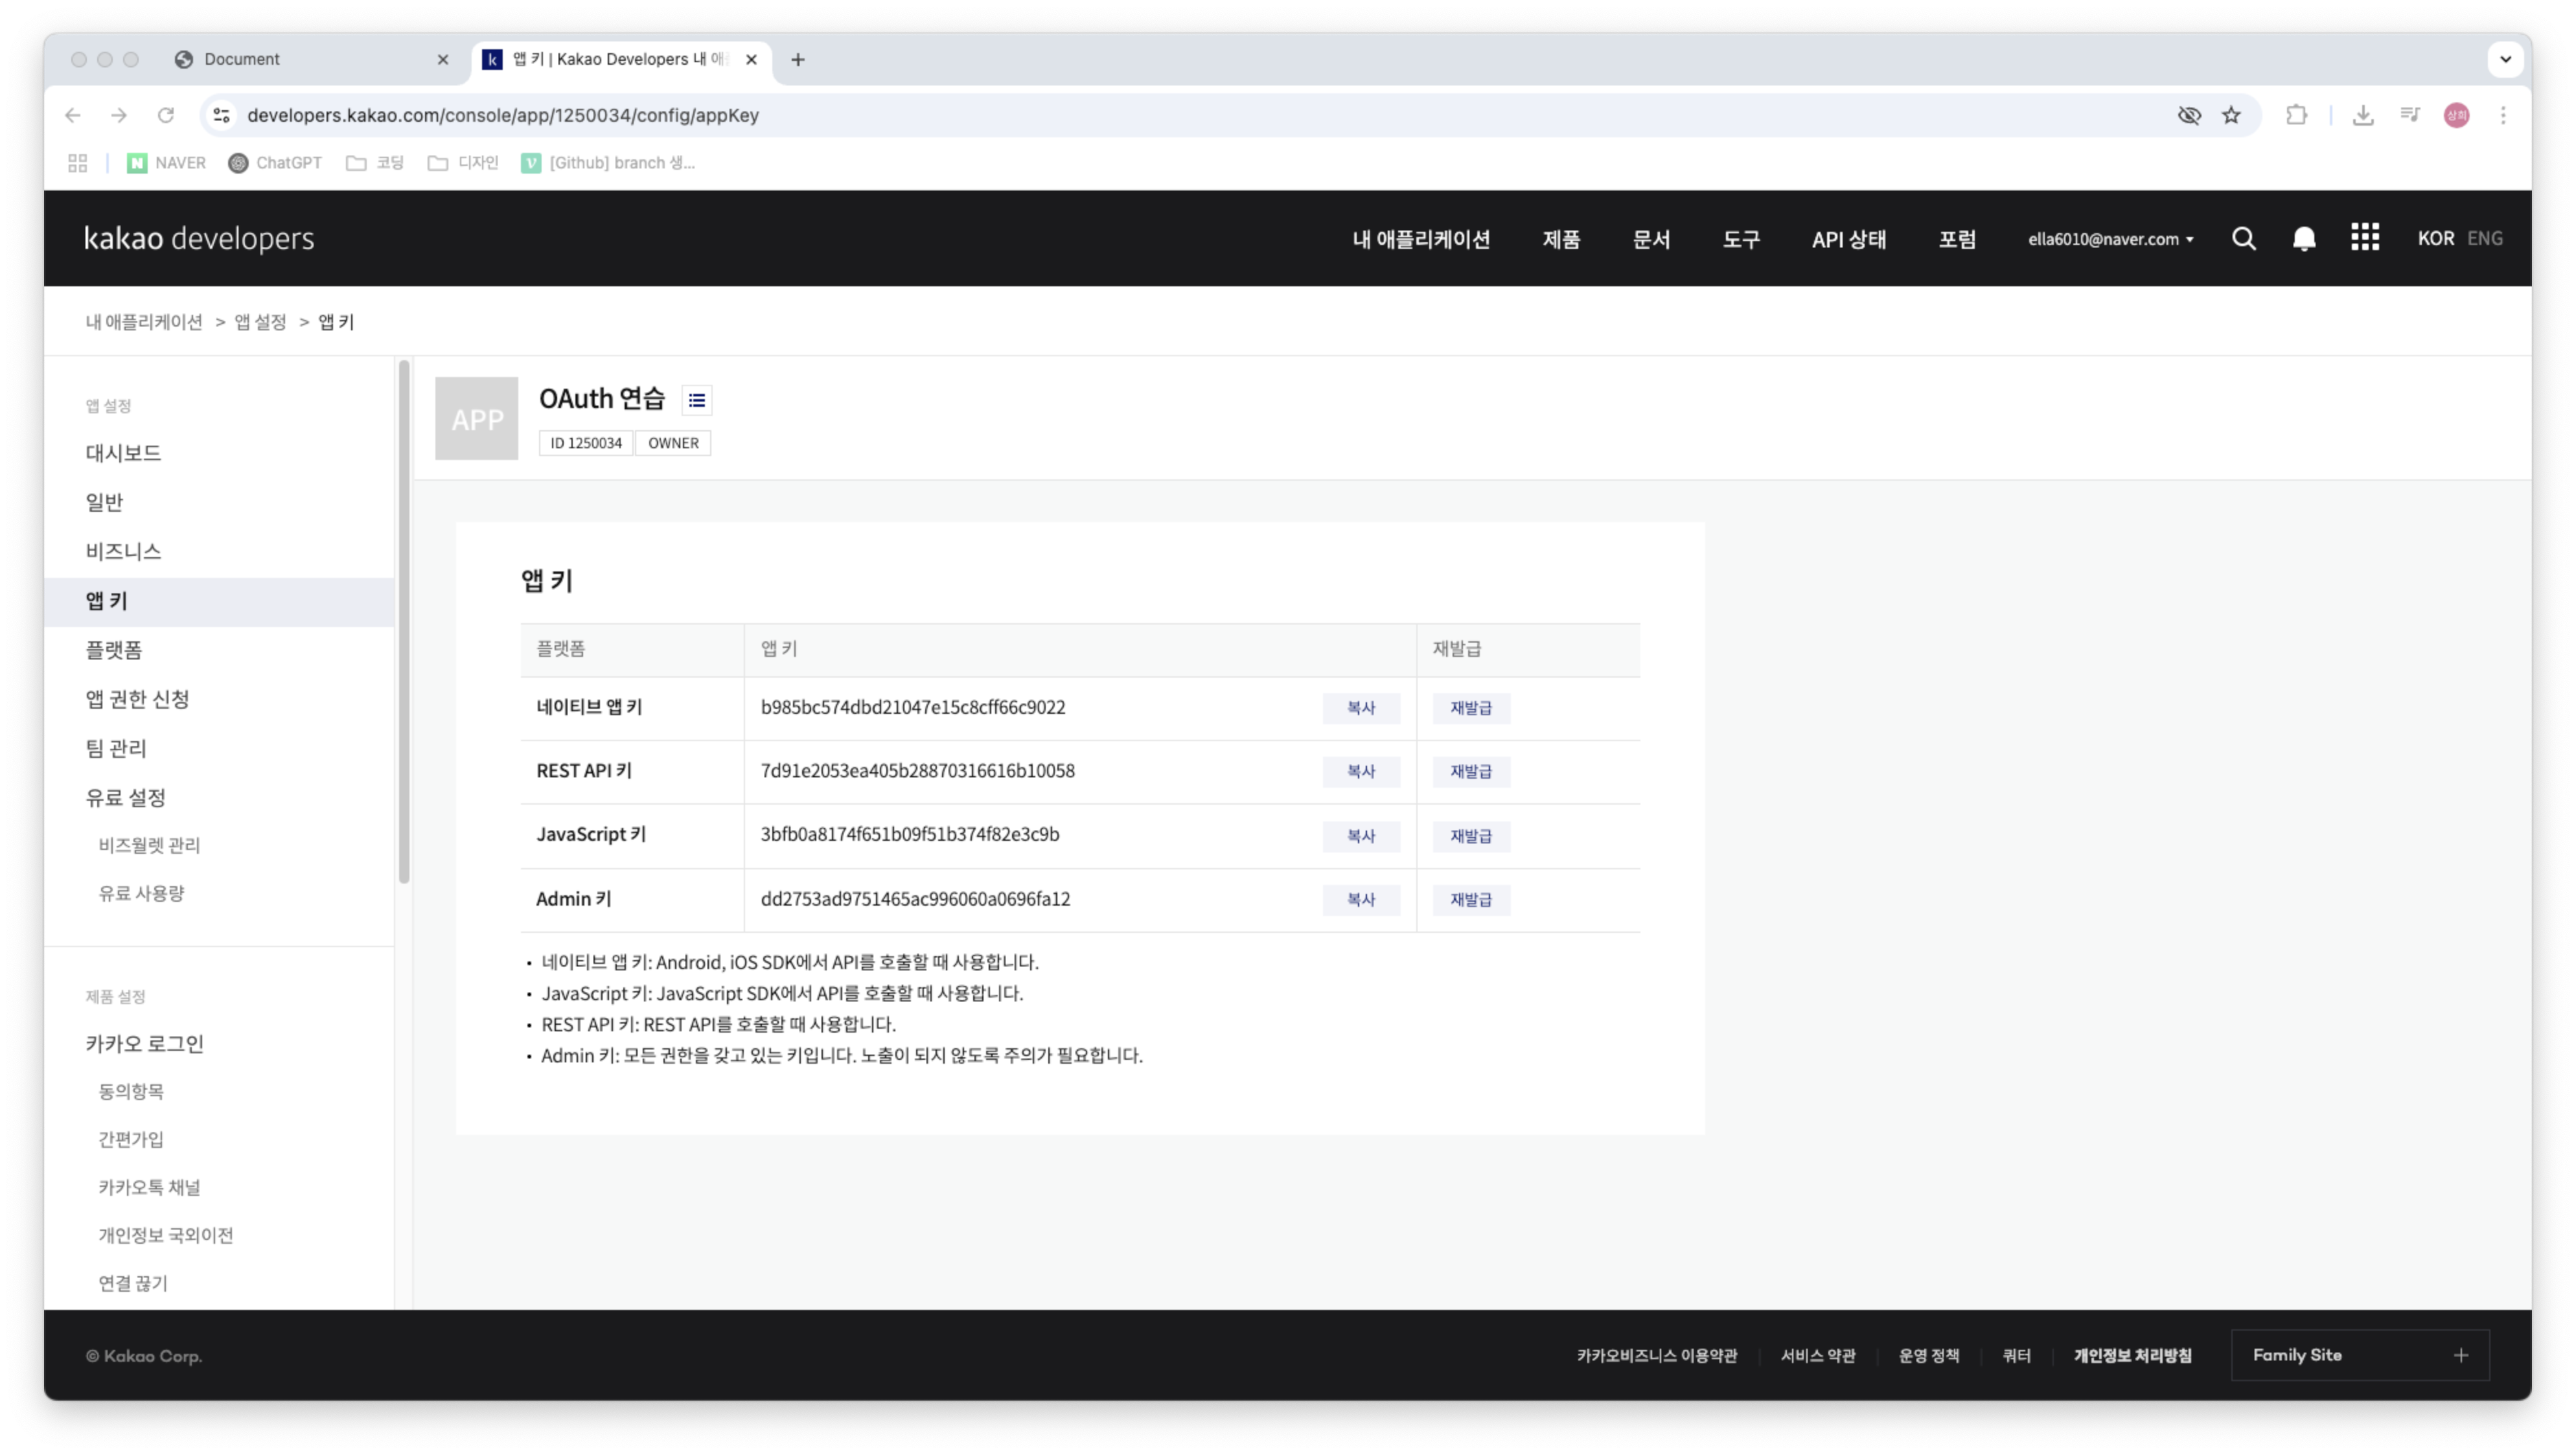Open the Chrome profile avatar
This screenshot has height=1455, width=2576.
tap(2456, 115)
